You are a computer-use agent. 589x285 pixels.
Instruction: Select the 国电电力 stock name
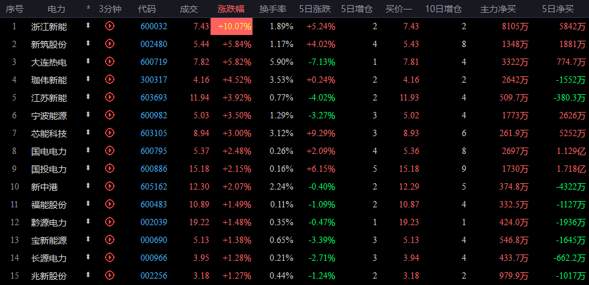[x=49, y=151]
